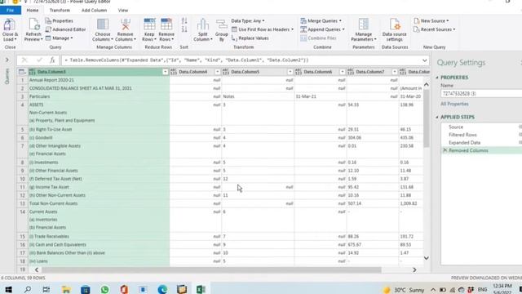
Task: Expand the formula bar chevron
Action: 424,60
